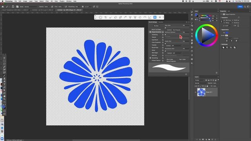This screenshot has height=141, width=251.
Task: Select Brush Tip Shape in Brush Settings
Action: click(x=156, y=29)
